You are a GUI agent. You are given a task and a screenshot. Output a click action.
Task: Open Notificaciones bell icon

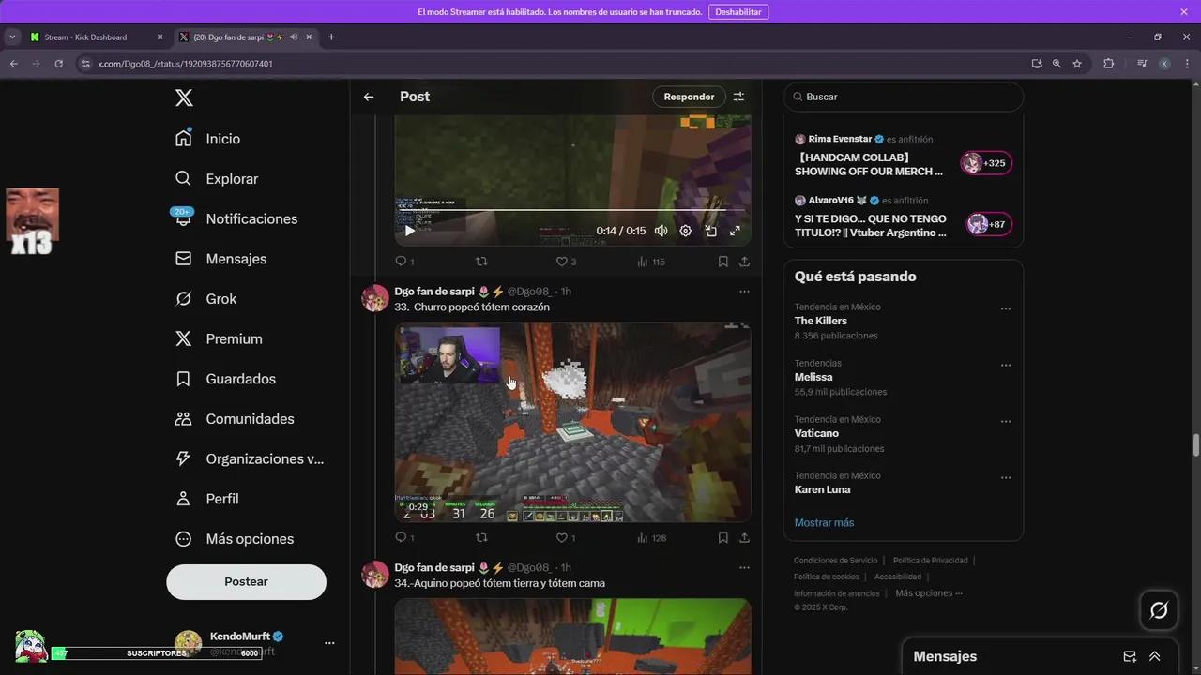pos(184,218)
